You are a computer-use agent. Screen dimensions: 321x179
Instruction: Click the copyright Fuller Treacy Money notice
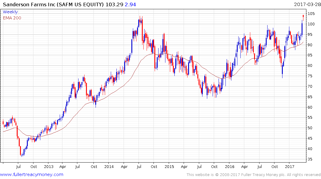point(254,175)
